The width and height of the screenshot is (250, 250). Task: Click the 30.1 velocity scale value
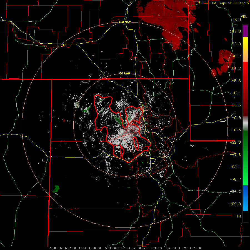point(236,93)
